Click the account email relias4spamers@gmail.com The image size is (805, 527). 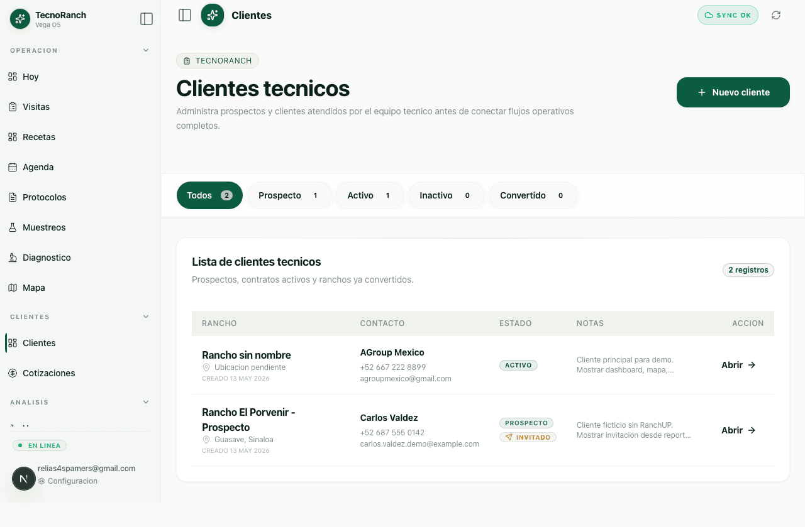(x=87, y=469)
